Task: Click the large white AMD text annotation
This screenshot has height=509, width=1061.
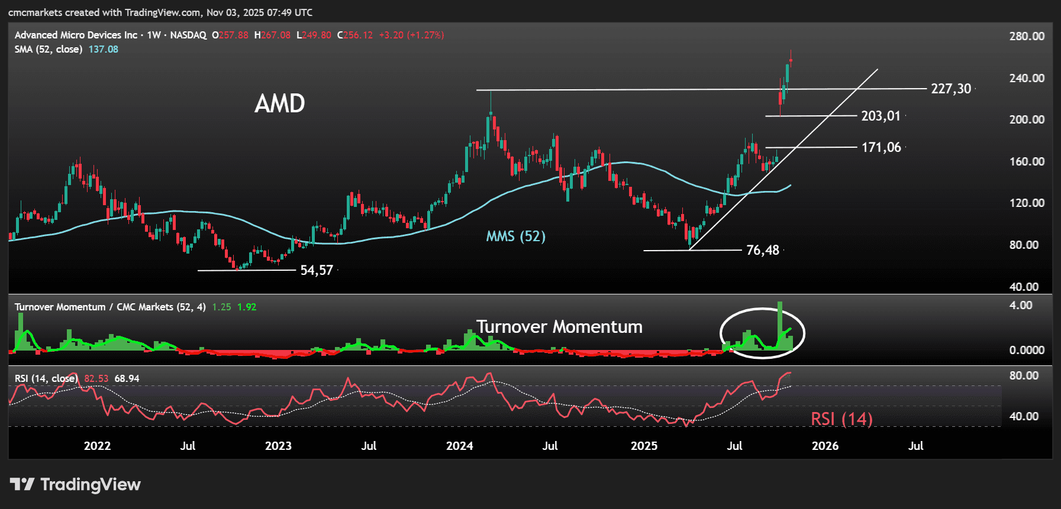Action: tap(280, 104)
